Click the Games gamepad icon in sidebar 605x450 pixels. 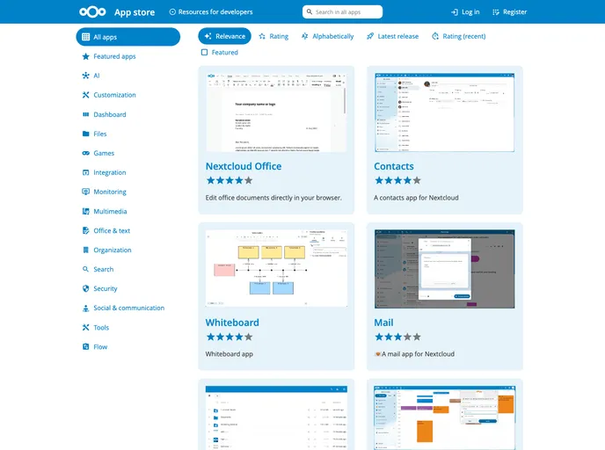click(x=86, y=153)
